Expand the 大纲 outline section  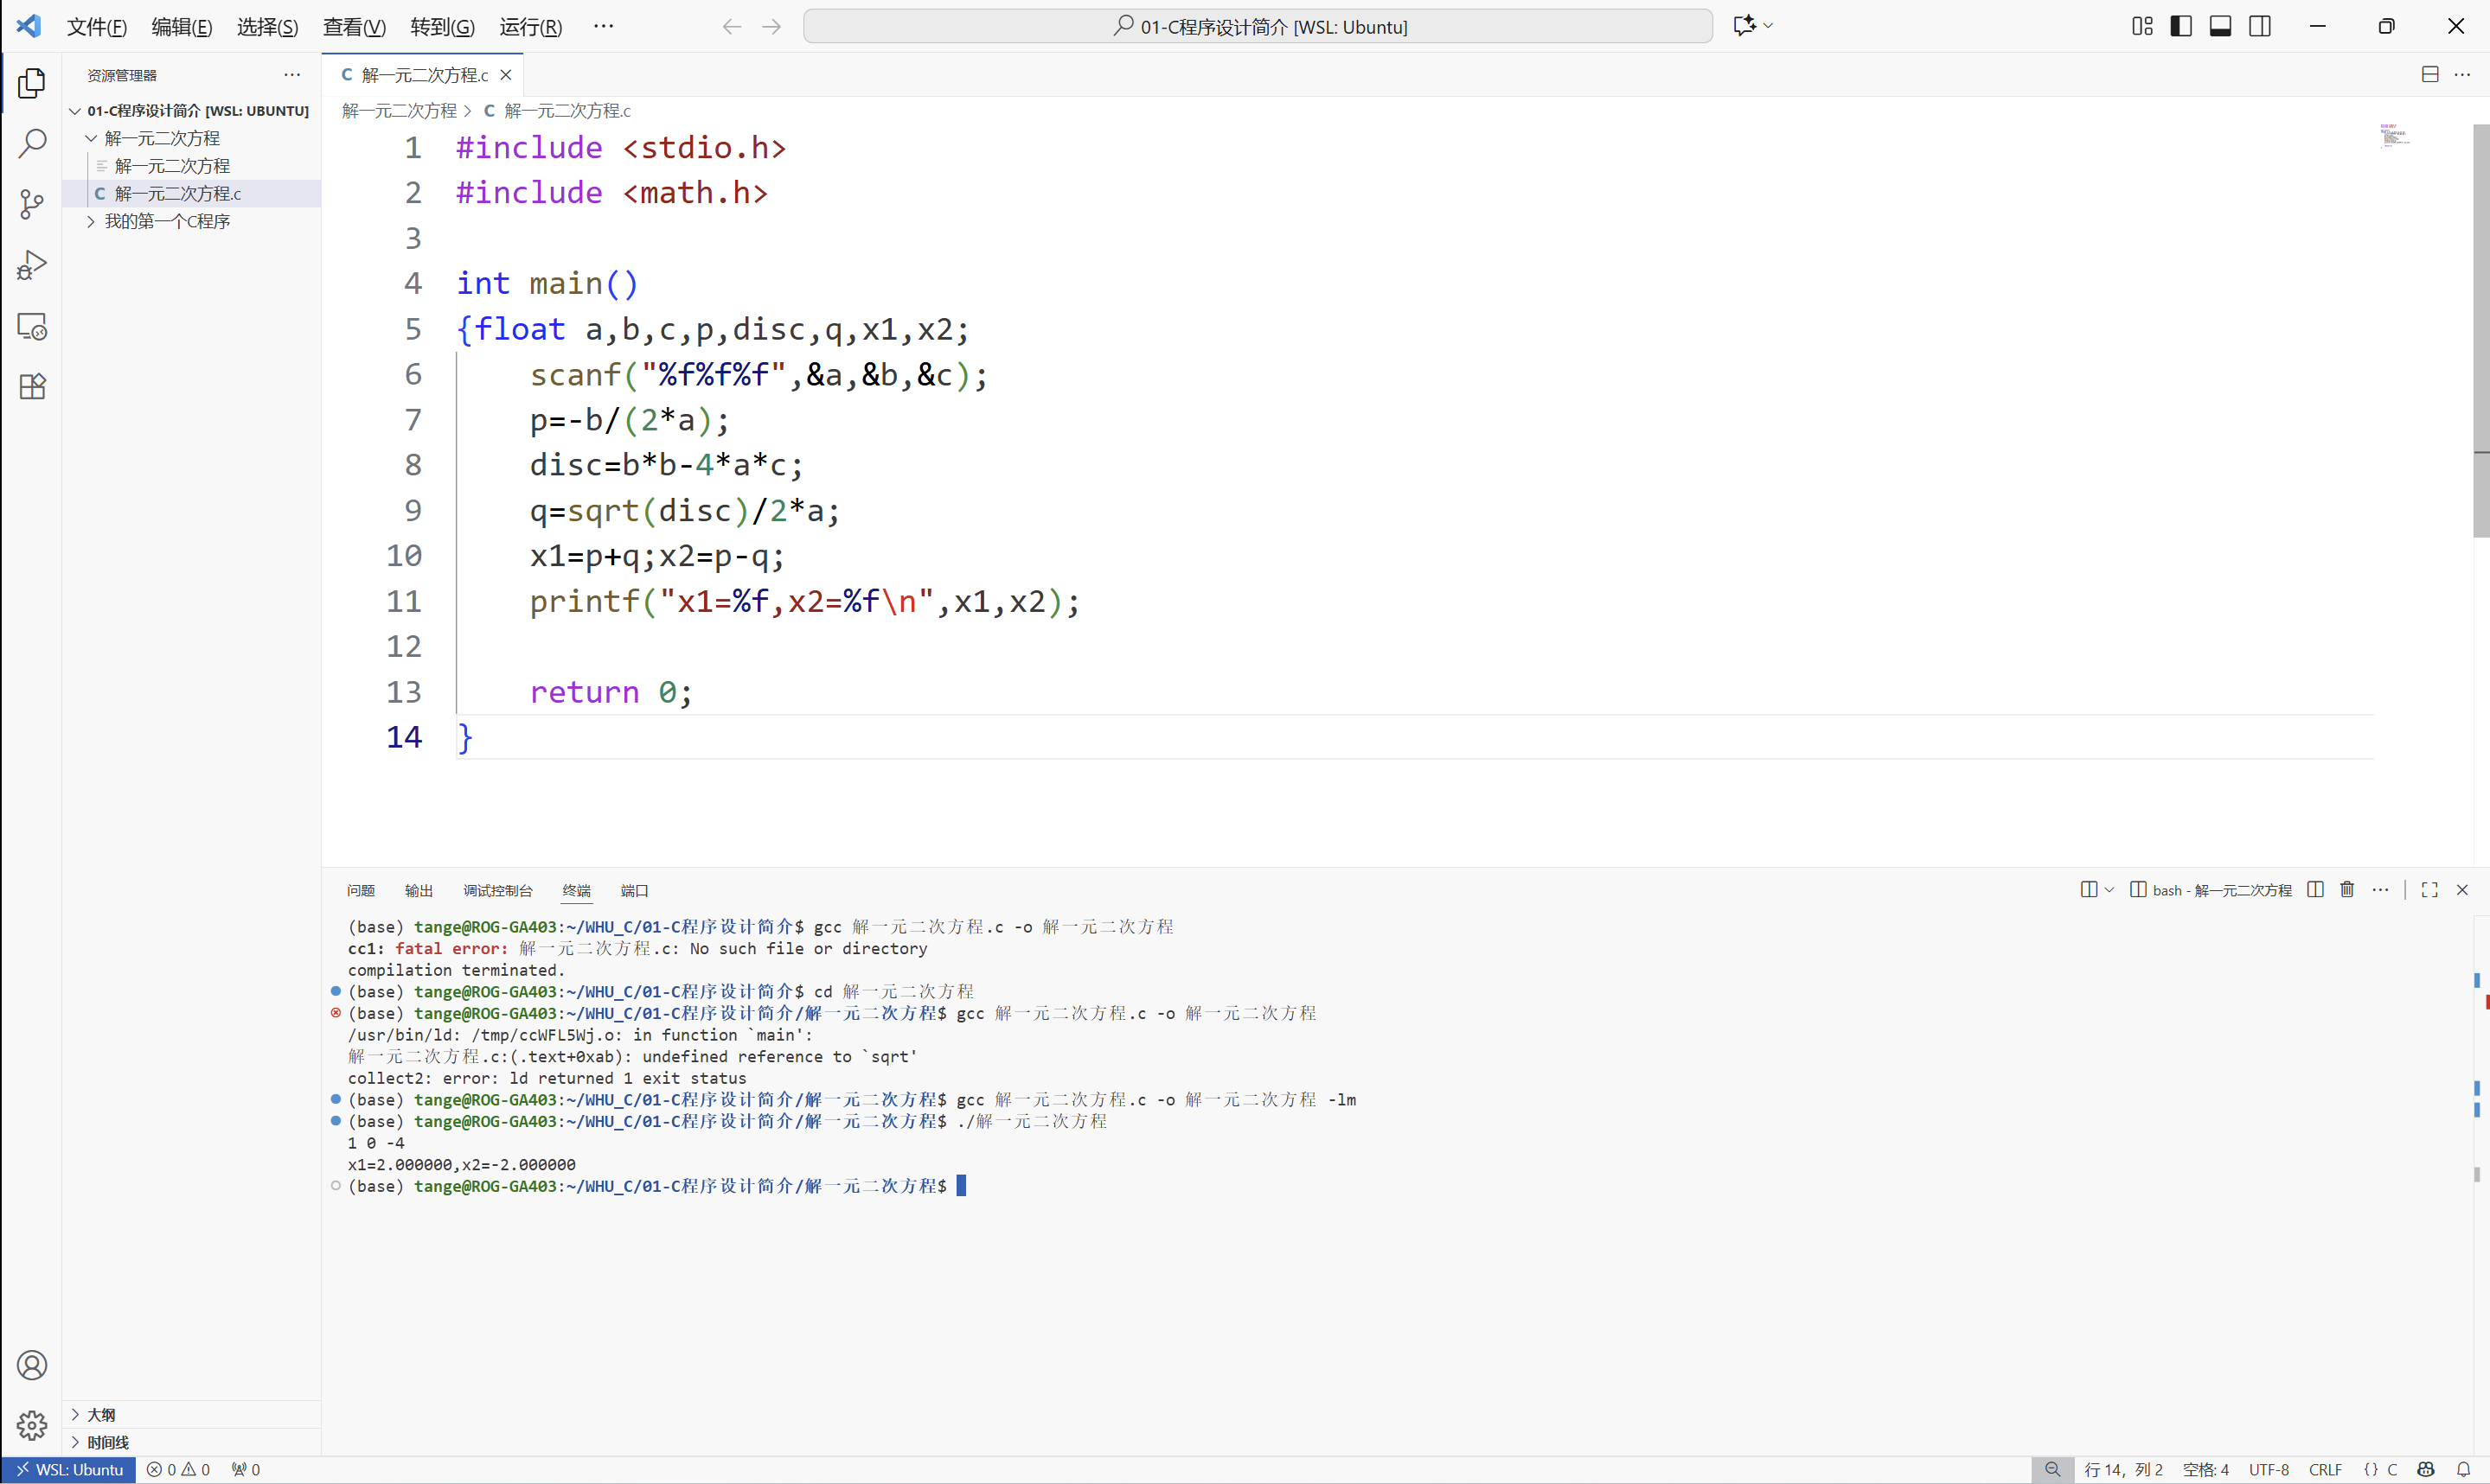pos(101,1414)
